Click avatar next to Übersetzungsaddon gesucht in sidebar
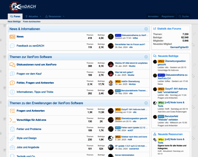 [x=155, y=62]
